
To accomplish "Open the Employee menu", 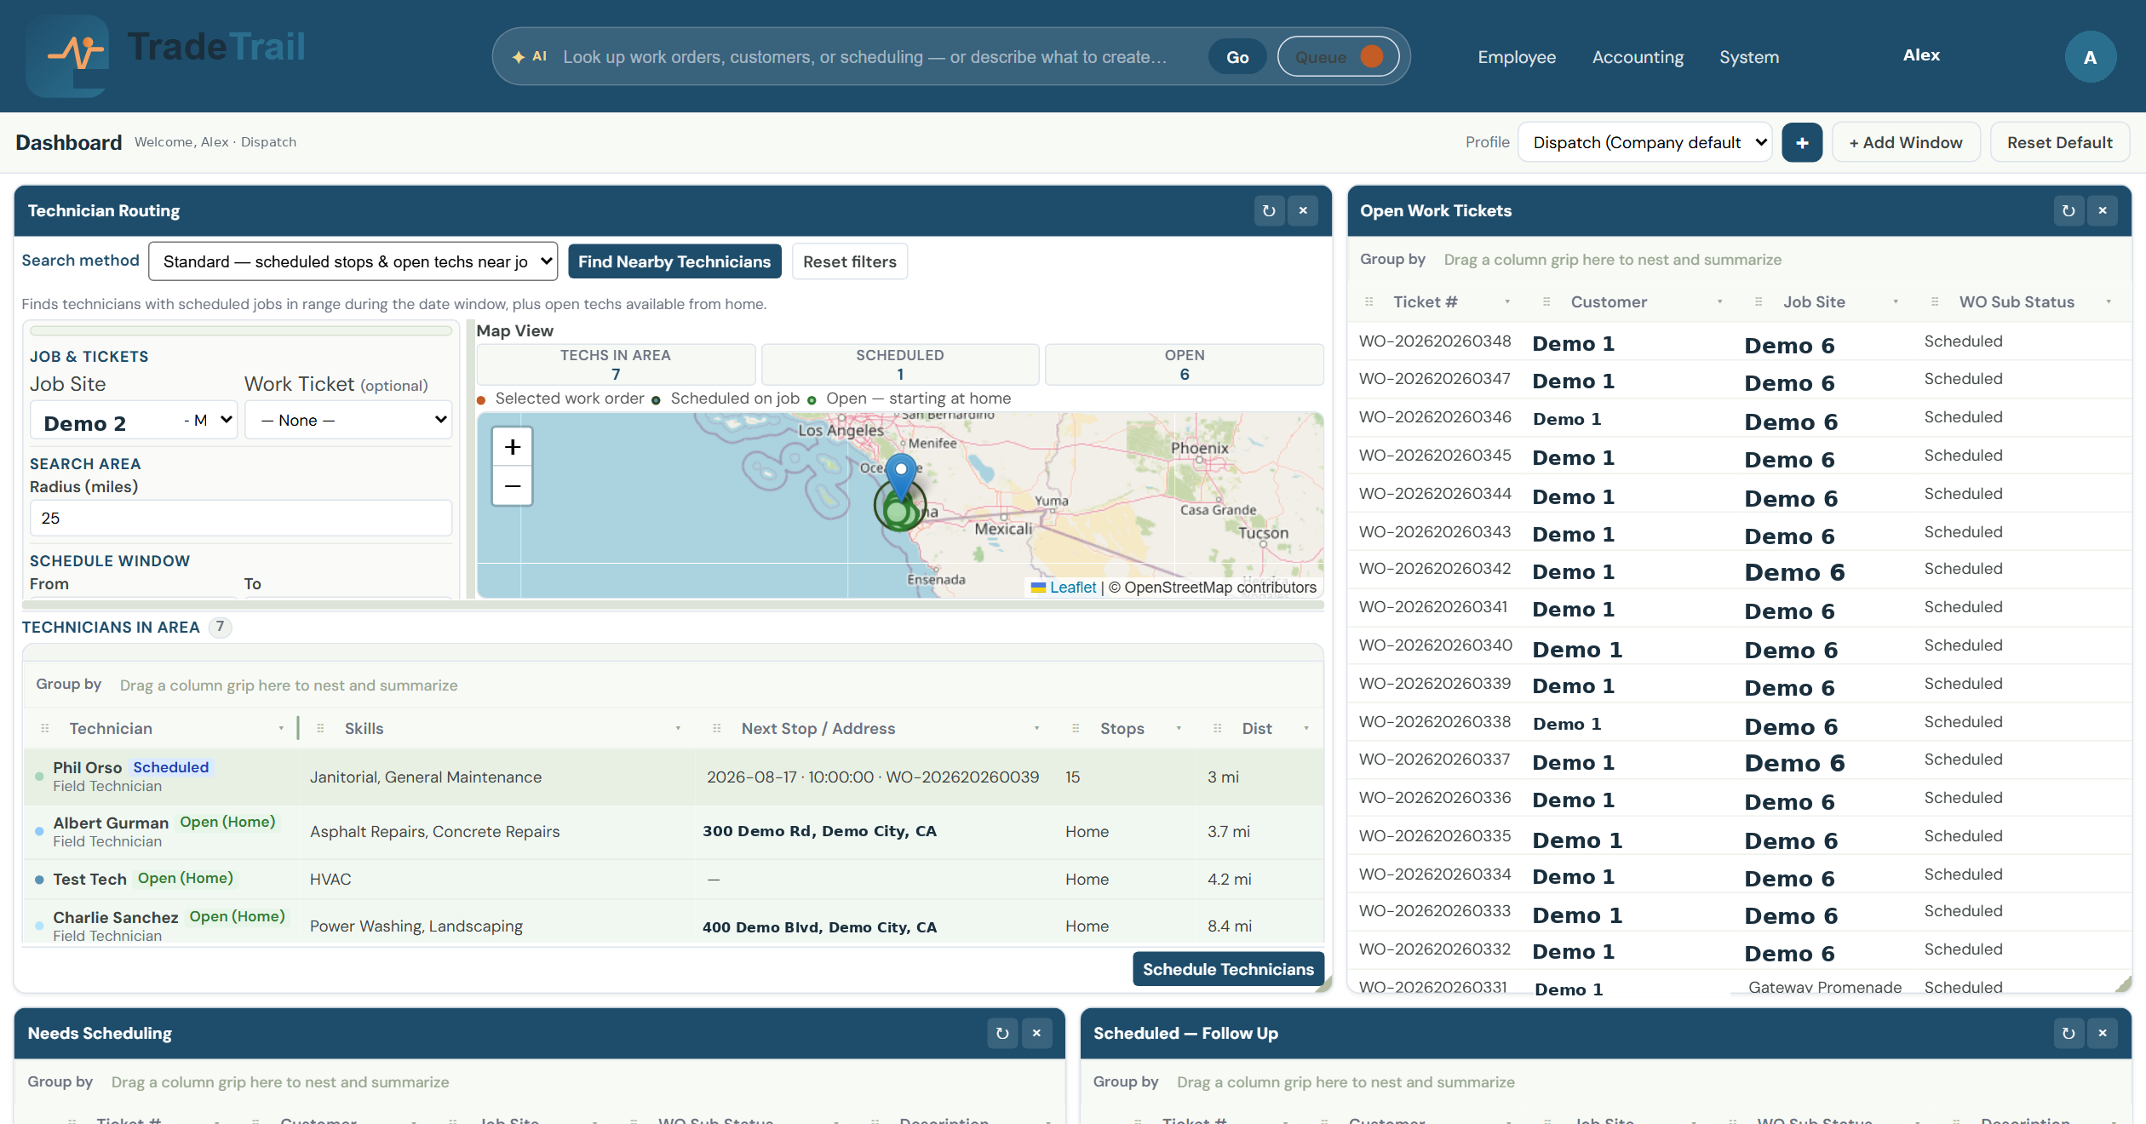I will [1517, 57].
